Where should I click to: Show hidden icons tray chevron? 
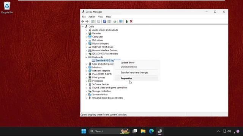pyautogui.click(x=218, y=131)
